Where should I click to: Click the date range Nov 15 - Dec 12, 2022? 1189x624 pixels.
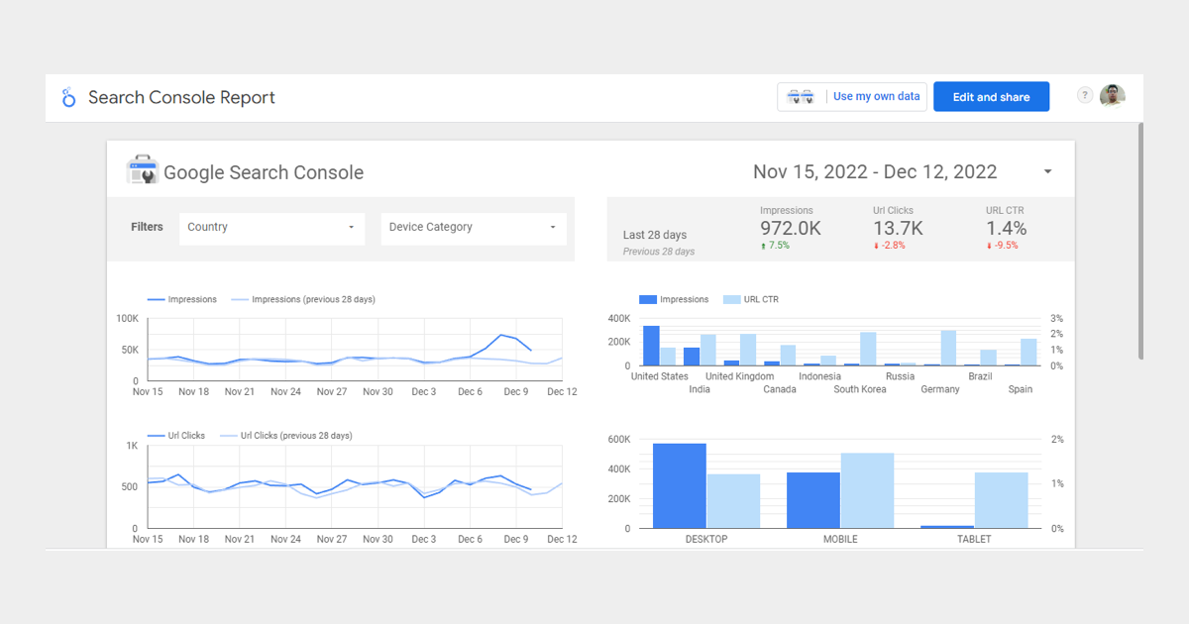pyautogui.click(x=875, y=172)
